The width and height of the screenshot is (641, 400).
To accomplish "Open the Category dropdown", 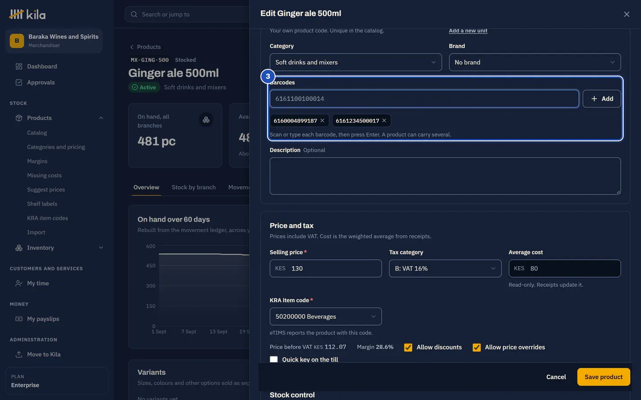I will [x=356, y=62].
